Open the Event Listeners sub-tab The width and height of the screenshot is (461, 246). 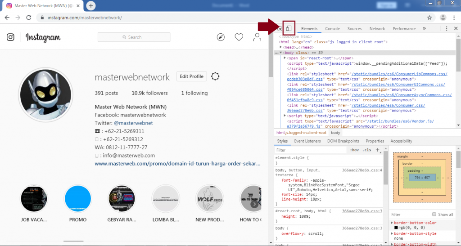pyautogui.click(x=307, y=141)
